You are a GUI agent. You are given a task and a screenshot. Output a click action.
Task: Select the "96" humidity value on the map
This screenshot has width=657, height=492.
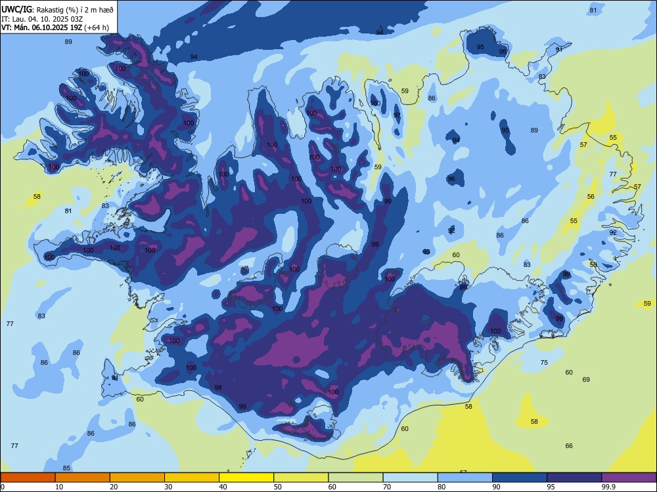(451, 179)
